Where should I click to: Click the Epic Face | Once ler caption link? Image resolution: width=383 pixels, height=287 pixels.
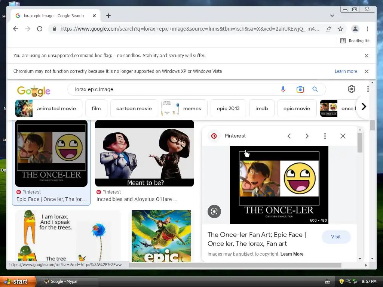coord(50,199)
